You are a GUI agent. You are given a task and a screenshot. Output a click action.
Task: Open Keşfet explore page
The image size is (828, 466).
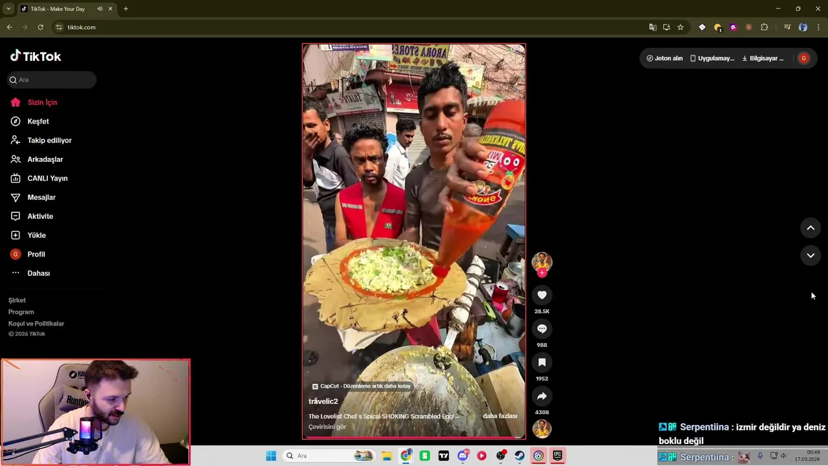tap(30, 121)
